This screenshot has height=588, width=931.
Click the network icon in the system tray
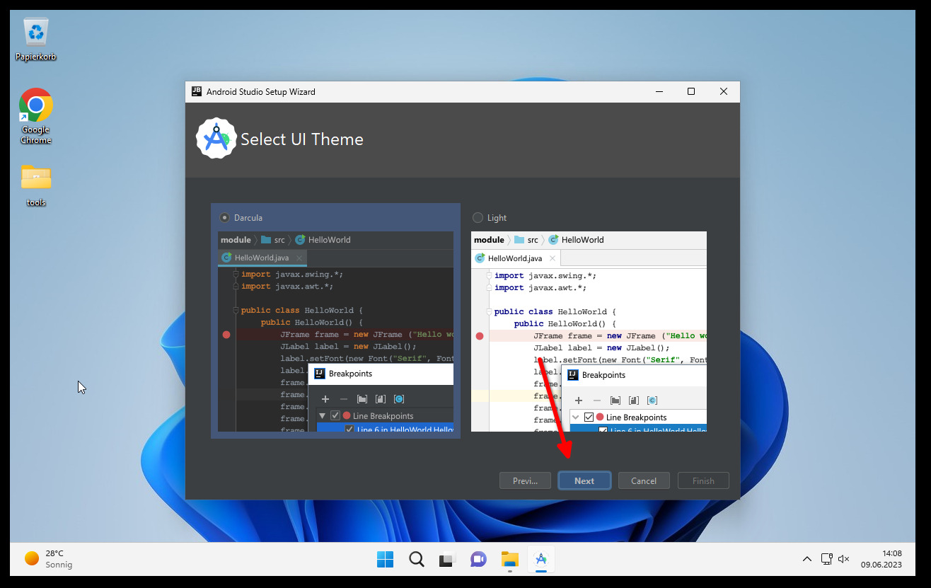click(x=826, y=559)
